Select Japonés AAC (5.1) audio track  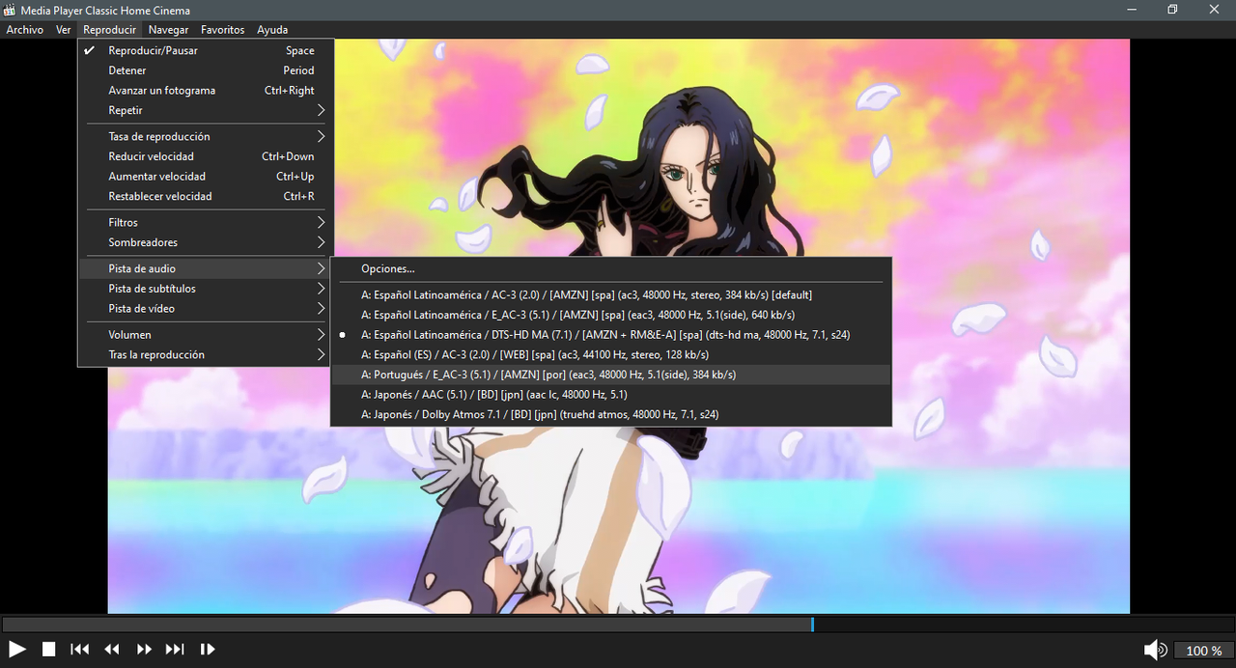(x=610, y=394)
